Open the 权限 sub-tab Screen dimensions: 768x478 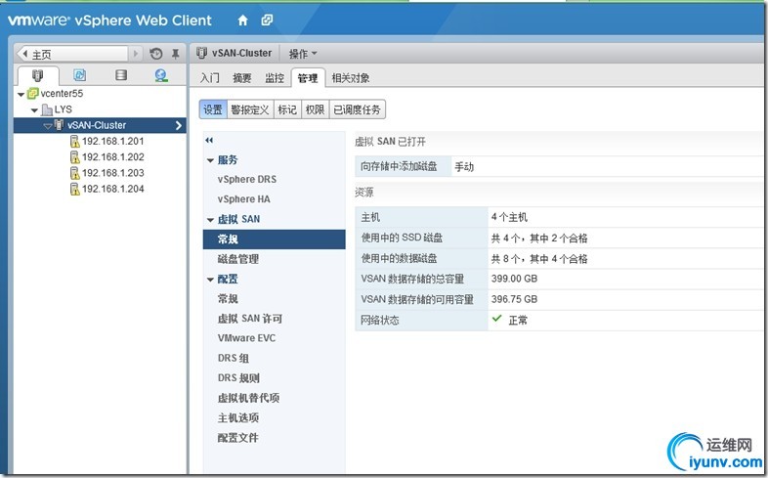[315, 109]
